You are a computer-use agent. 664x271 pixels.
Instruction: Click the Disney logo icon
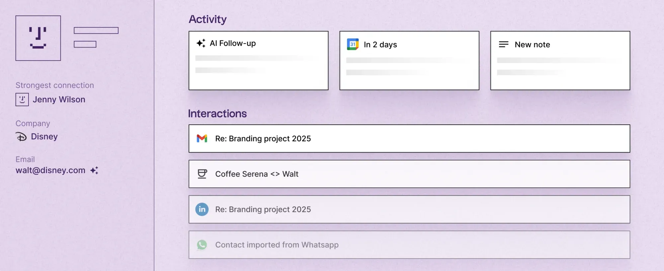pos(22,137)
